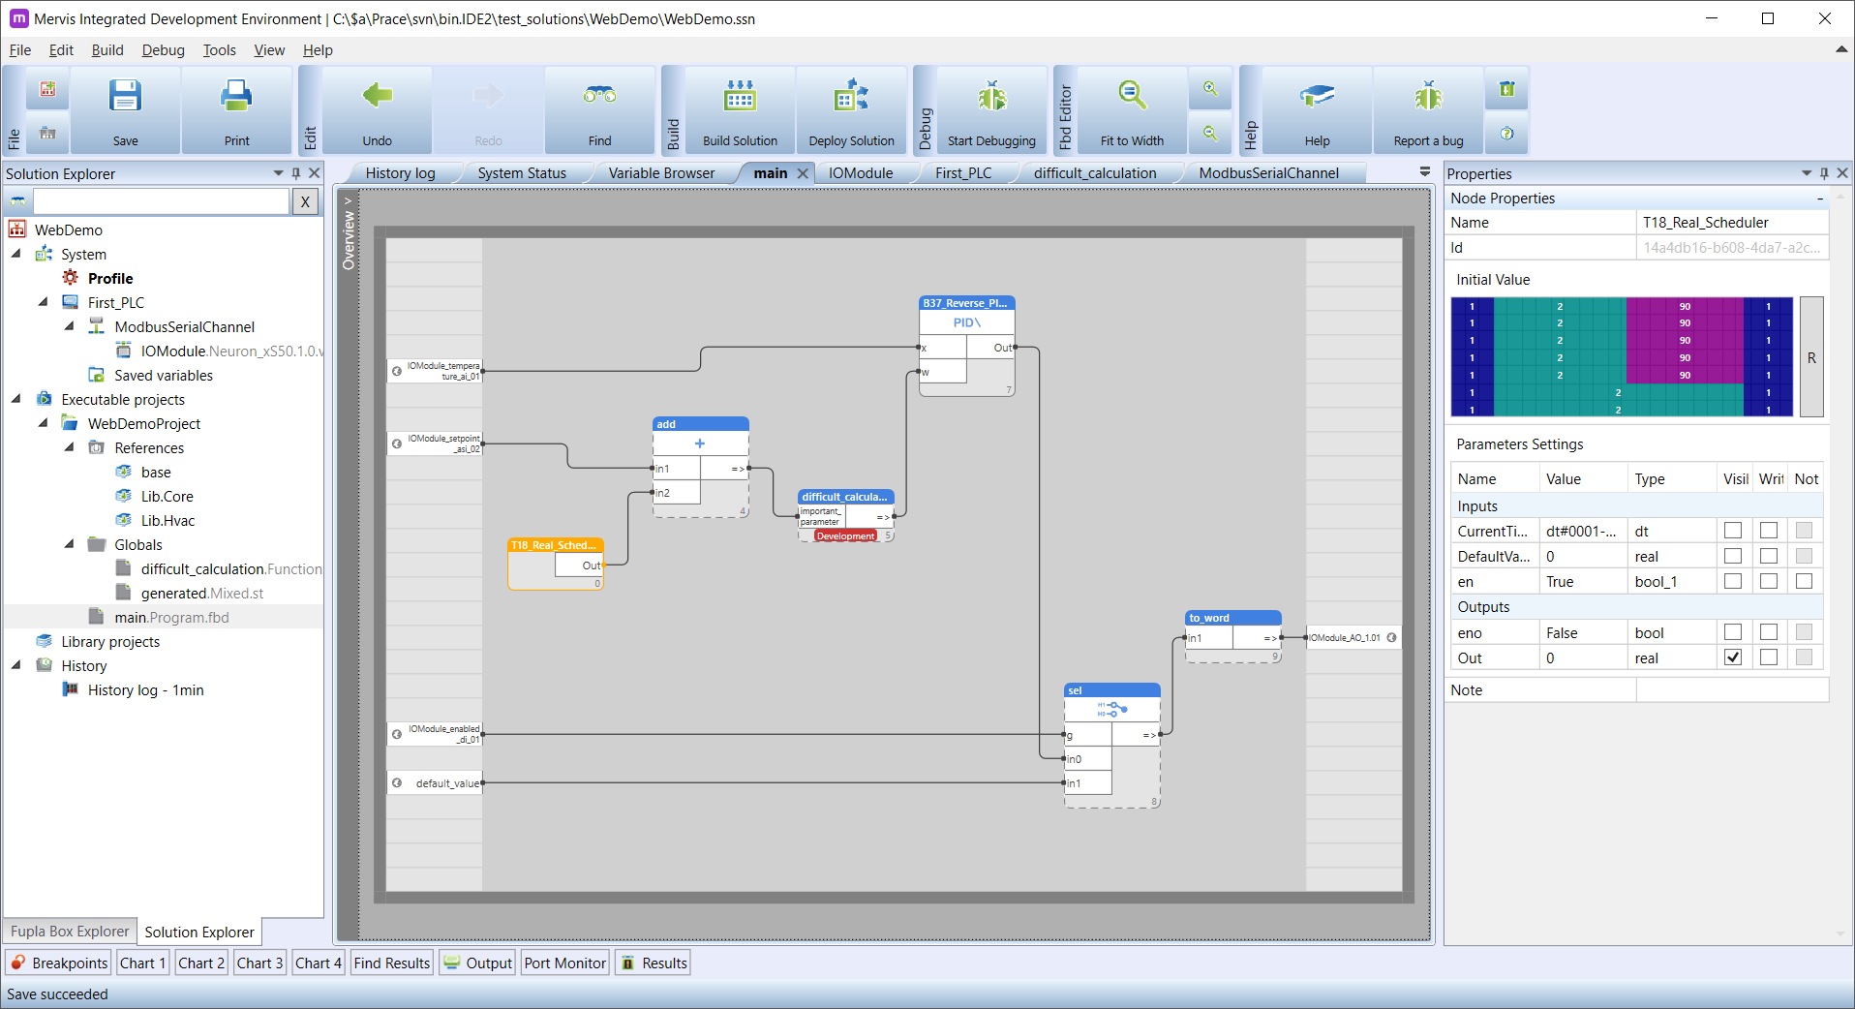Image resolution: width=1855 pixels, height=1009 pixels.
Task: Open the Build menu
Action: tap(107, 50)
